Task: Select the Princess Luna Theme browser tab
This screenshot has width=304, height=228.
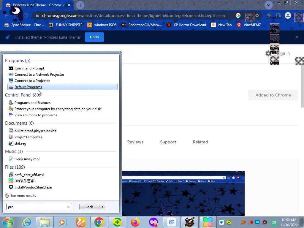Action: pos(37,5)
